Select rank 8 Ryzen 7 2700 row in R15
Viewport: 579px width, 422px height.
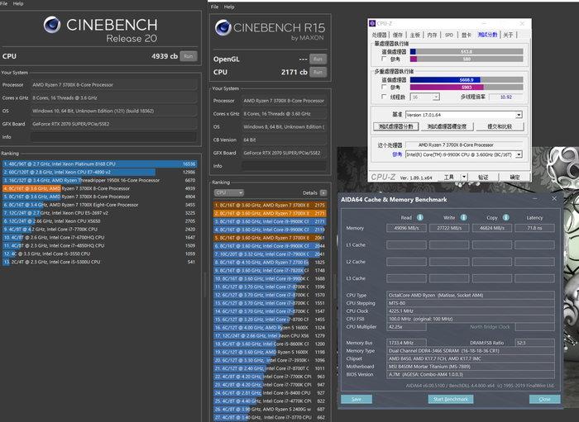pyautogui.click(x=270, y=262)
